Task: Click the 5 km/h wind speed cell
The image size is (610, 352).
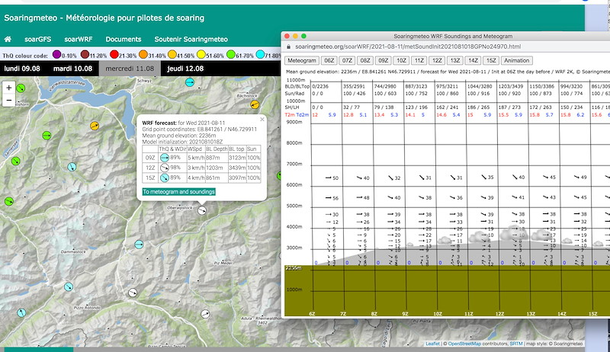Action: click(196, 158)
